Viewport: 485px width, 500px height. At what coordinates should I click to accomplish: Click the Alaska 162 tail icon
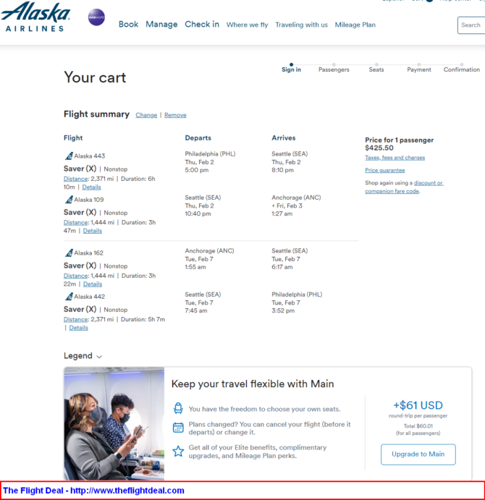tap(69, 253)
